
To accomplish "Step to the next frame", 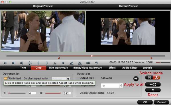I will tap(30, 63).
